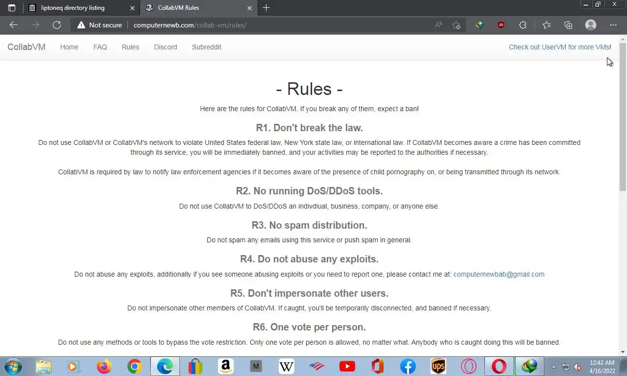Click Microsoft Edge taskbar icon
Image resolution: width=627 pixels, height=376 pixels.
(165, 366)
